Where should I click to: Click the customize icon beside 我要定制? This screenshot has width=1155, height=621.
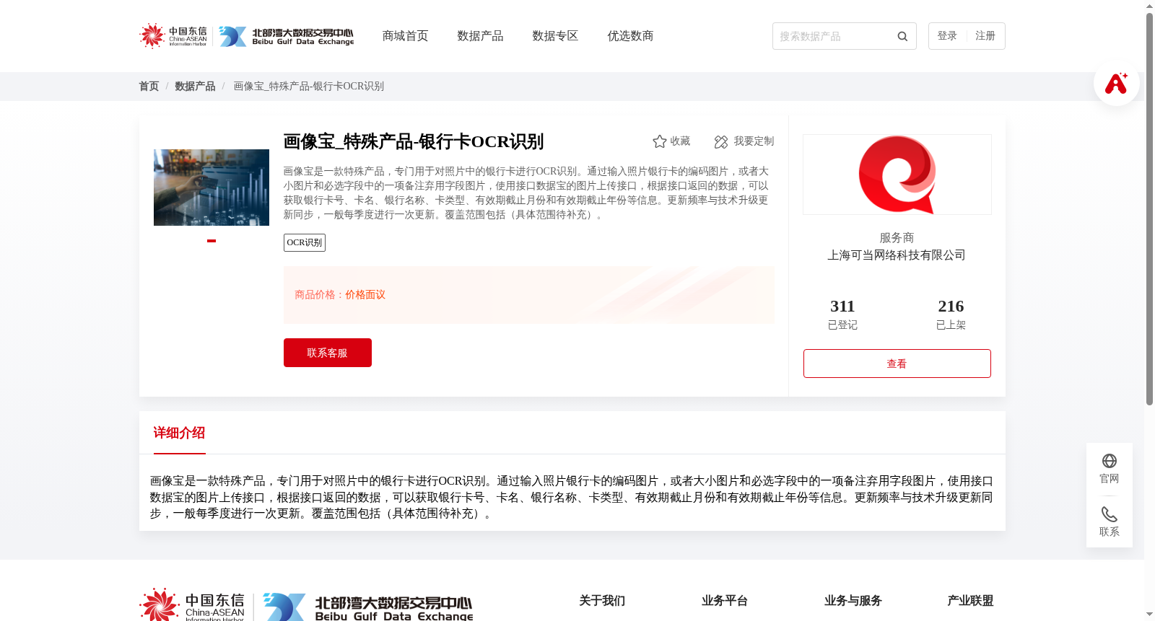(x=720, y=141)
